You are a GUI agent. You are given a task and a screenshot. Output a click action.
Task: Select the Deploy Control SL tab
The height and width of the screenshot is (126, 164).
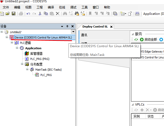[95, 27]
